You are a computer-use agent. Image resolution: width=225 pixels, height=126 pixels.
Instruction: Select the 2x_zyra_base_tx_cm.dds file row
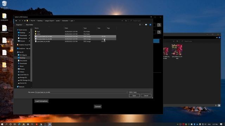pos(75,36)
